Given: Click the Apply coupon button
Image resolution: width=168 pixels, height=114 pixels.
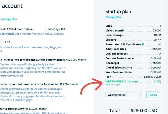Looking at the screenshot, I should click(154, 95).
